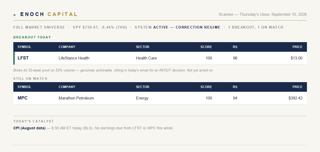This screenshot has height=152, width=320.
Task: Click the score 100 in the LFST row
Action: click(x=209, y=58)
